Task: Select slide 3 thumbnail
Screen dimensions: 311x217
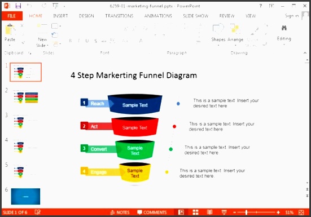Action: tap(25, 122)
